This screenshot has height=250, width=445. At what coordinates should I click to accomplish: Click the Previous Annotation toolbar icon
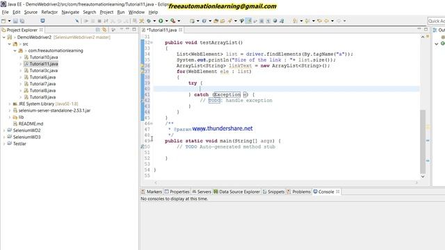(307, 21)
